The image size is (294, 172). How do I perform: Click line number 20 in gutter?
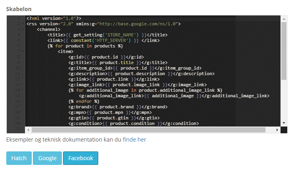tap(17, 123)
